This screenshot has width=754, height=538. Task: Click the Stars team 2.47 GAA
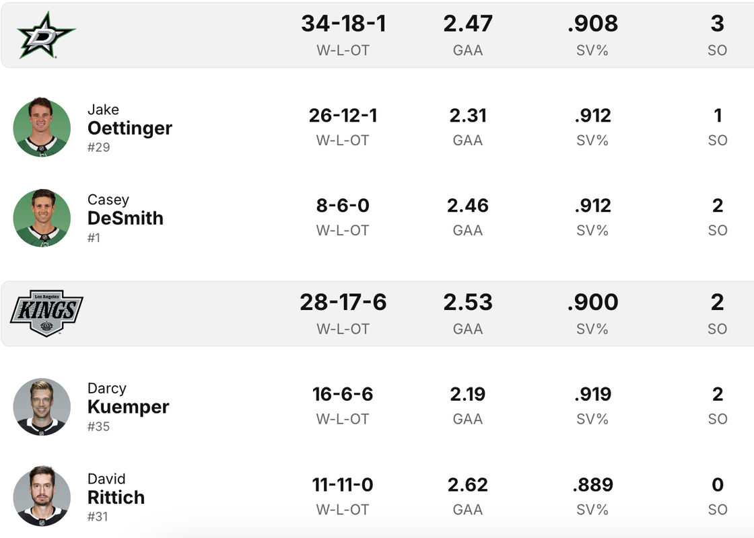[x=468, y=24]
